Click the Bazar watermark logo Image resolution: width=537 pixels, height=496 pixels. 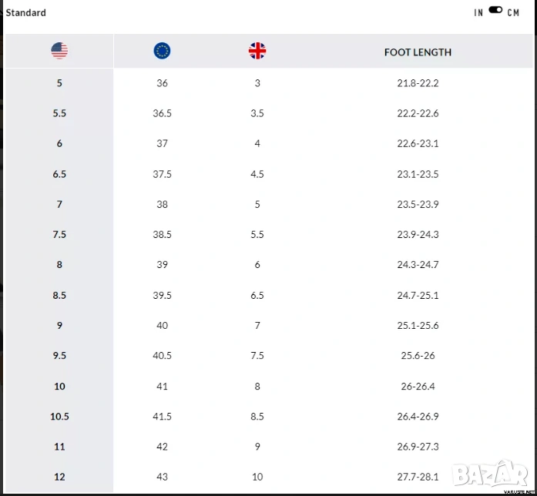coord(490,472)
